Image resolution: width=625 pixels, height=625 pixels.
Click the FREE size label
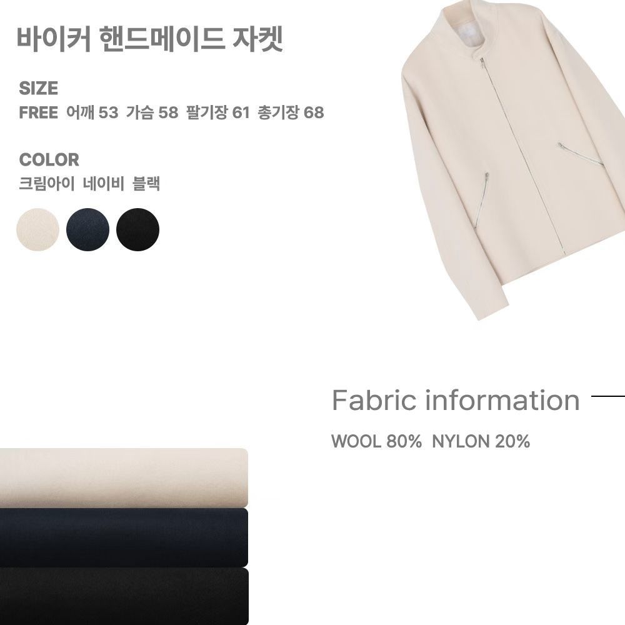pyautogui.click(x=39, y=112)
